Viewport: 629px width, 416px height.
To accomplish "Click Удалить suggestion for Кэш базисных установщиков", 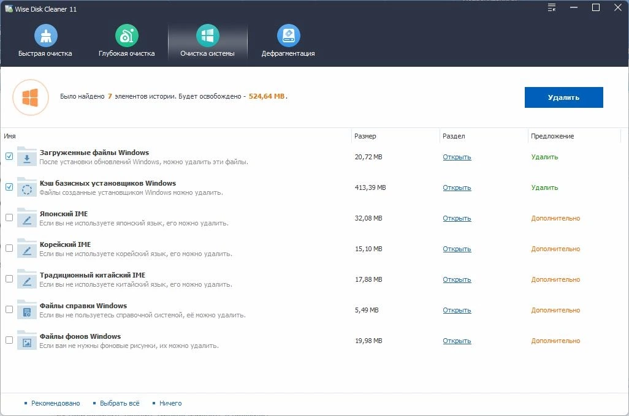I will 545,187.
